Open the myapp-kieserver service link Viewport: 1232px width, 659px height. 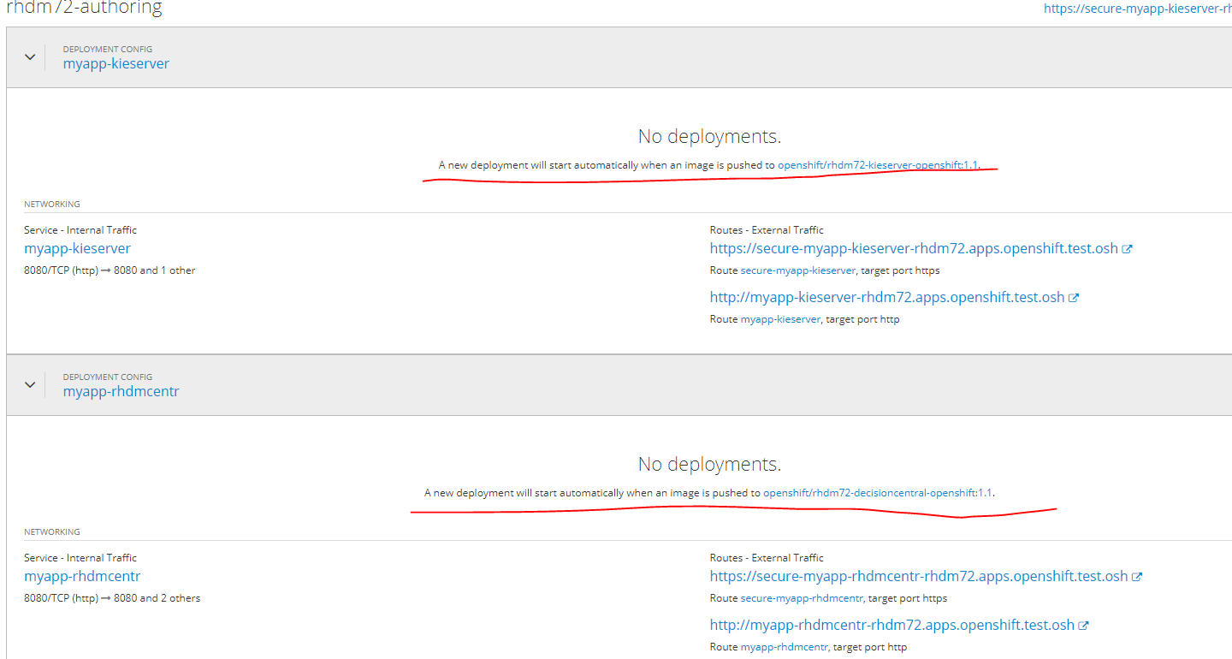pos(78,249)
